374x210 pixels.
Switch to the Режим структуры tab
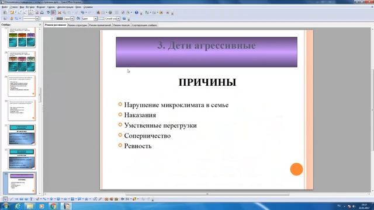pyautogui.click(x=78, y=25)
